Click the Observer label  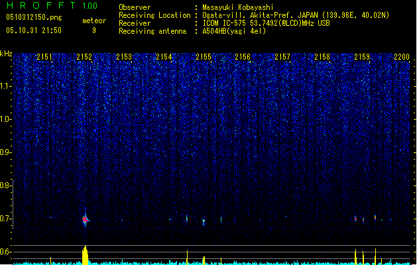(135, 7)
